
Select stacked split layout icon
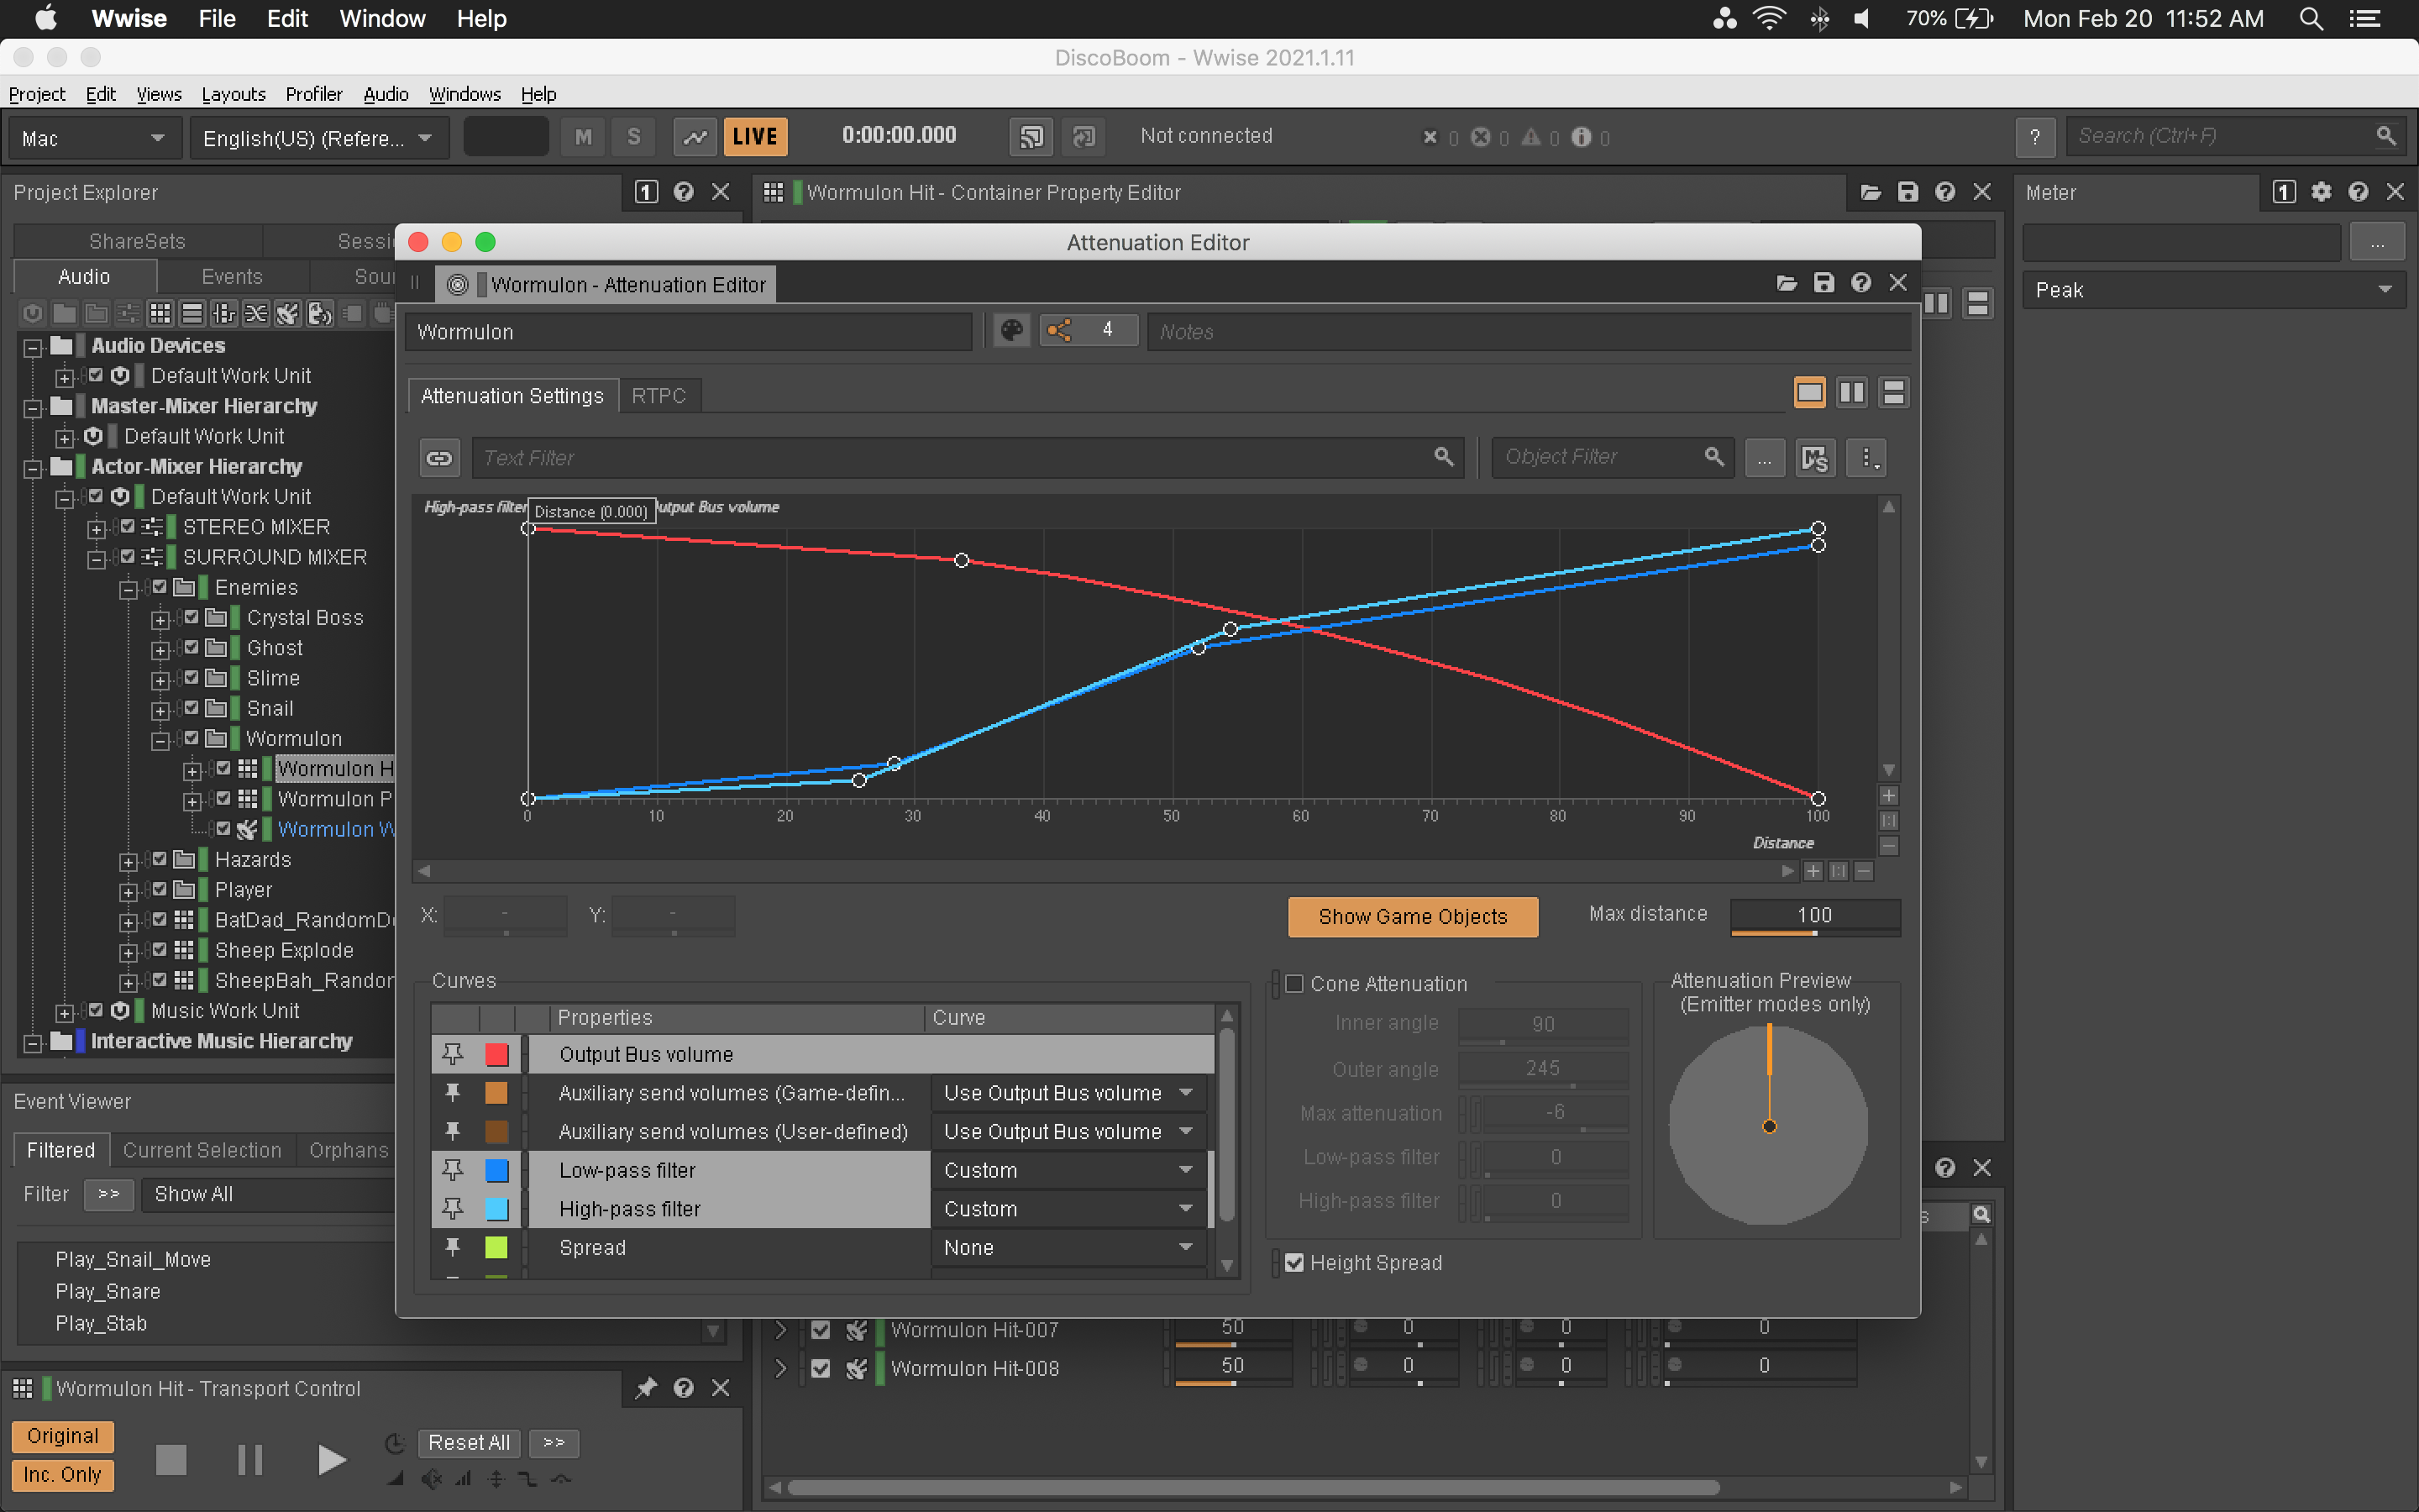pos(1893,392)
